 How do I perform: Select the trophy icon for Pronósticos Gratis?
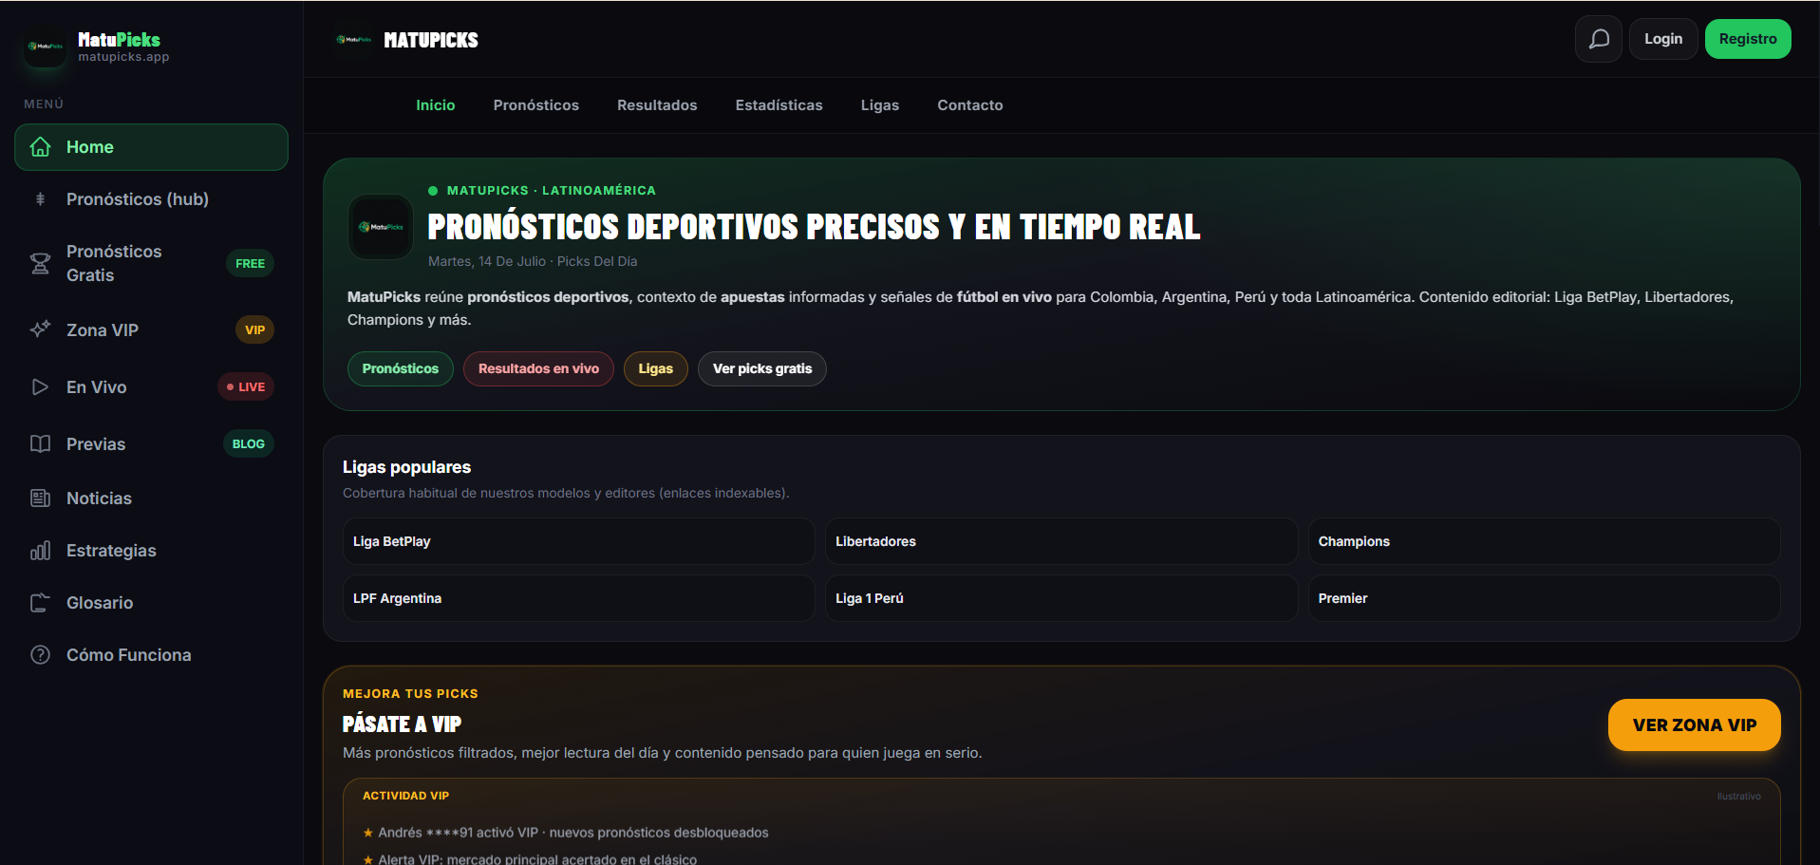[40, 263]
